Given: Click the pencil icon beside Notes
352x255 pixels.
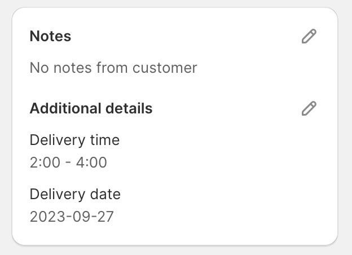Looking at the screenshot, I should 309,36.
